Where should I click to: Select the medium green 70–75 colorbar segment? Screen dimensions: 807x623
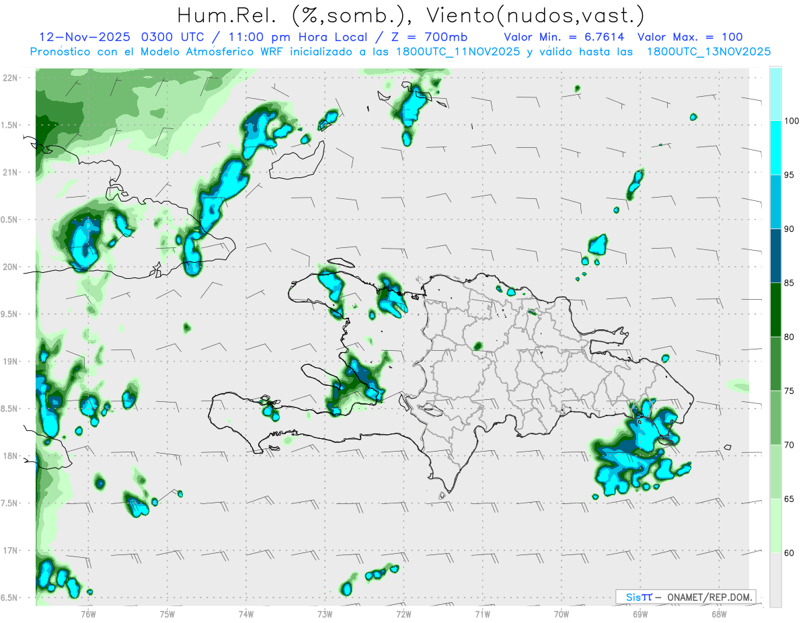coord(775,418)
